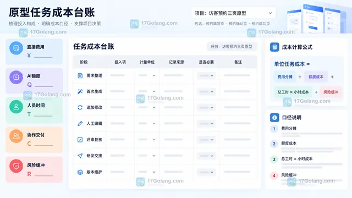The height and width of the screenshot is (198, 352).
Task: Open 是否必要 dropdown in 评审复核 row
Action: tap(206, 140)
